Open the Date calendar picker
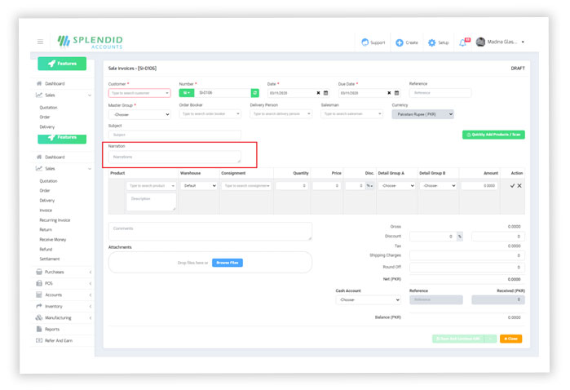 [326, 93]
